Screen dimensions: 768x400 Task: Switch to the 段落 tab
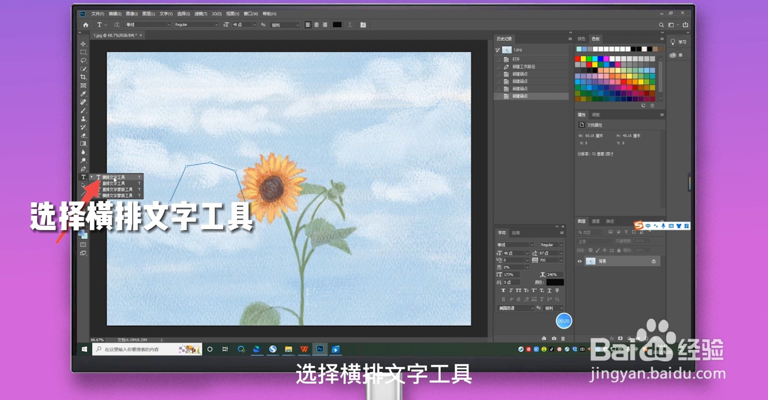click(516, 233)
